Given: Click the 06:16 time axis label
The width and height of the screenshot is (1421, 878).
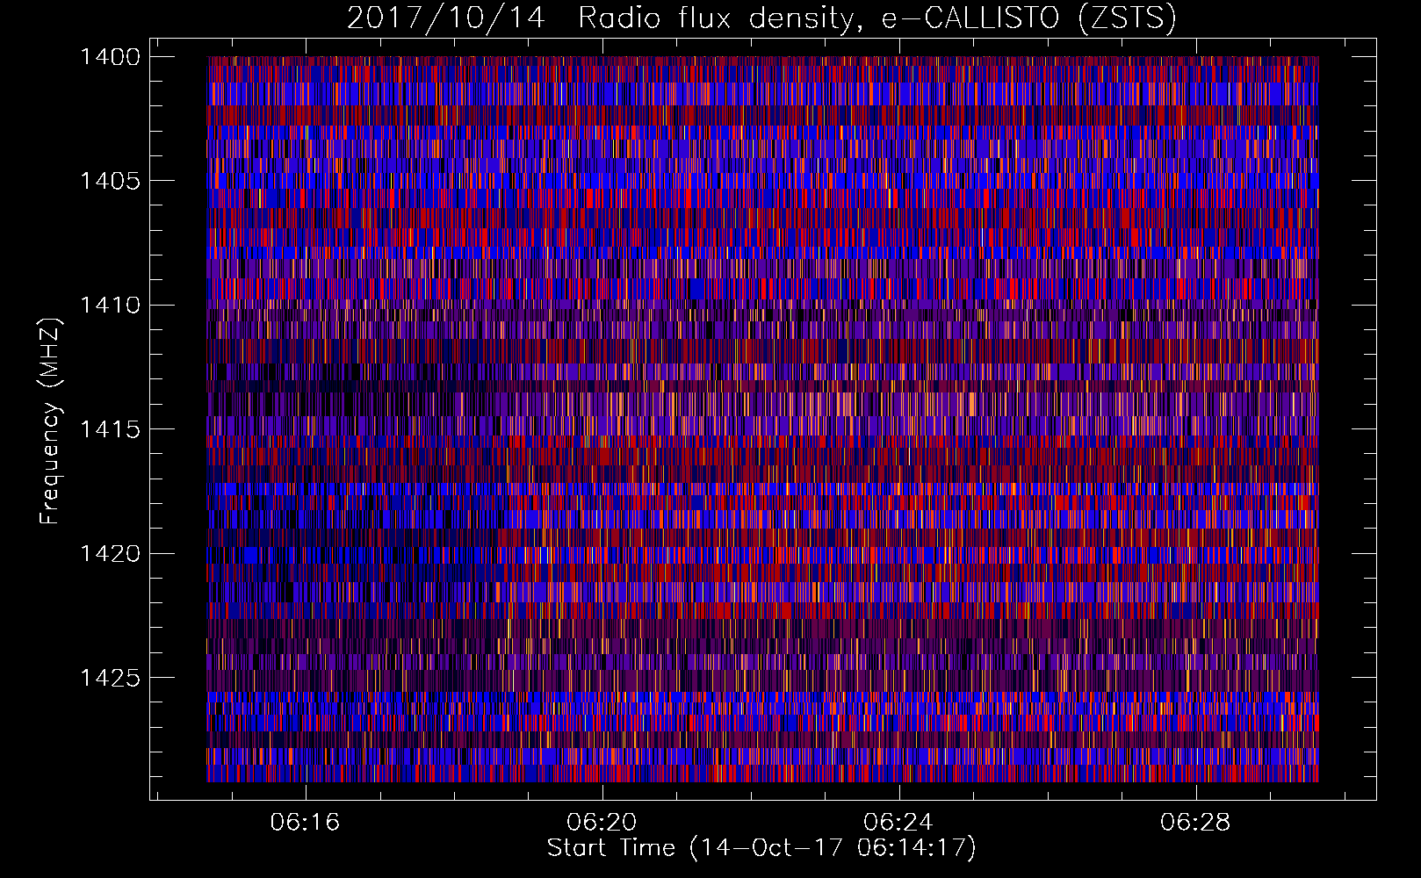Looking at the screenshot, I should [305, 823].
